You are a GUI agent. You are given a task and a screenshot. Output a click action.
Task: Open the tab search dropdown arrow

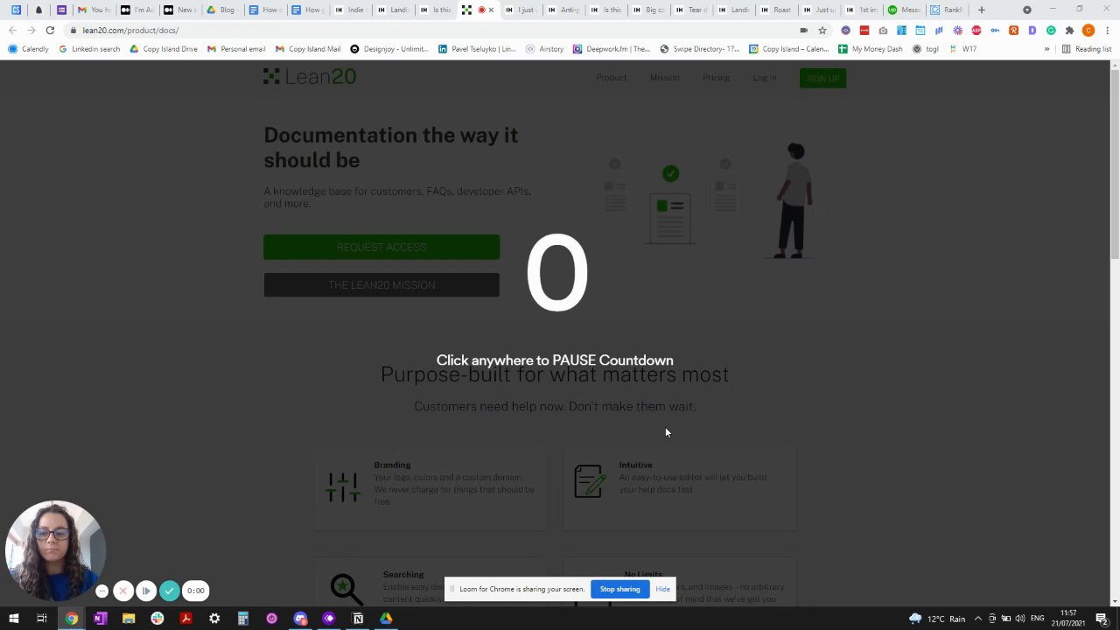[x=1027, y=10]
